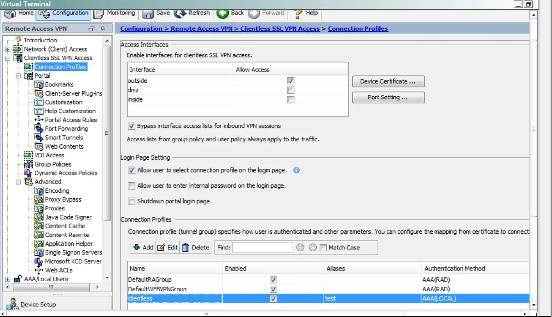Viewport: 552px width, 317px height.
Task: Toggle Enabled checkbox for DefaultRAGroup
Action: tap(273, 280)
